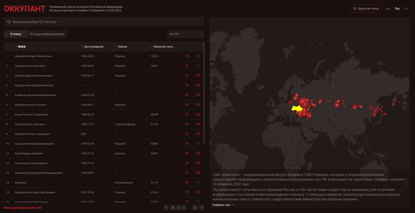
Task: Switch to Все идентифицированые tab
Action: tap(47, 34)
